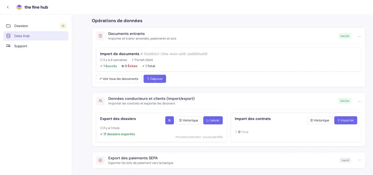Click 1 Total count in documents
The width and height of the screenshot is (373, 175).
click(149, 66)
